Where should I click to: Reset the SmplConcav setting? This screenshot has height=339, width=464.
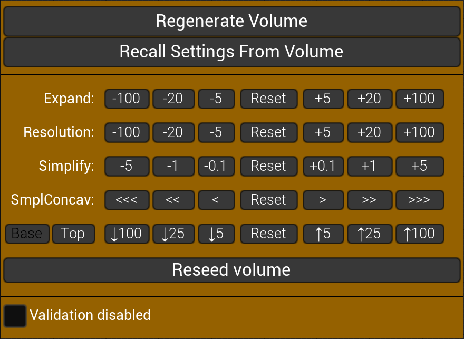tap(268, 200)
